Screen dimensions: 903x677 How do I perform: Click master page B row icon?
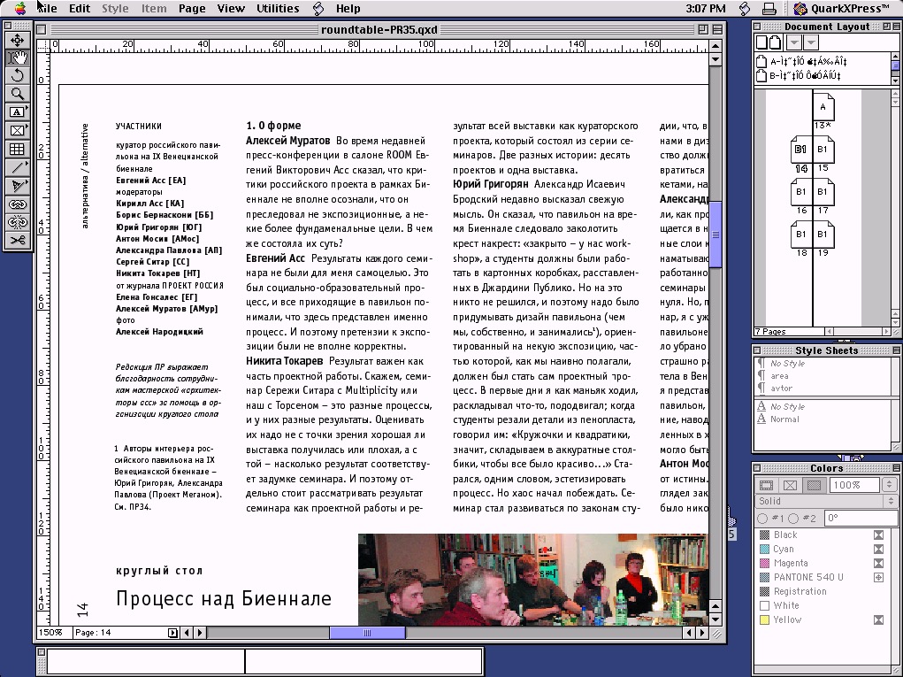(x=761, y=75)
